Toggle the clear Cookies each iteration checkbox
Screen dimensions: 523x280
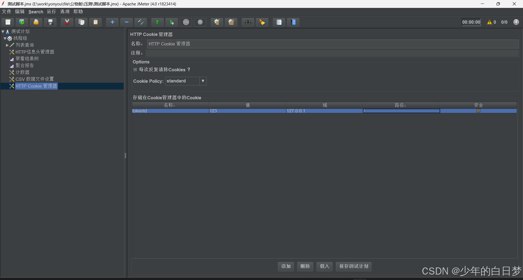[135, 70]
